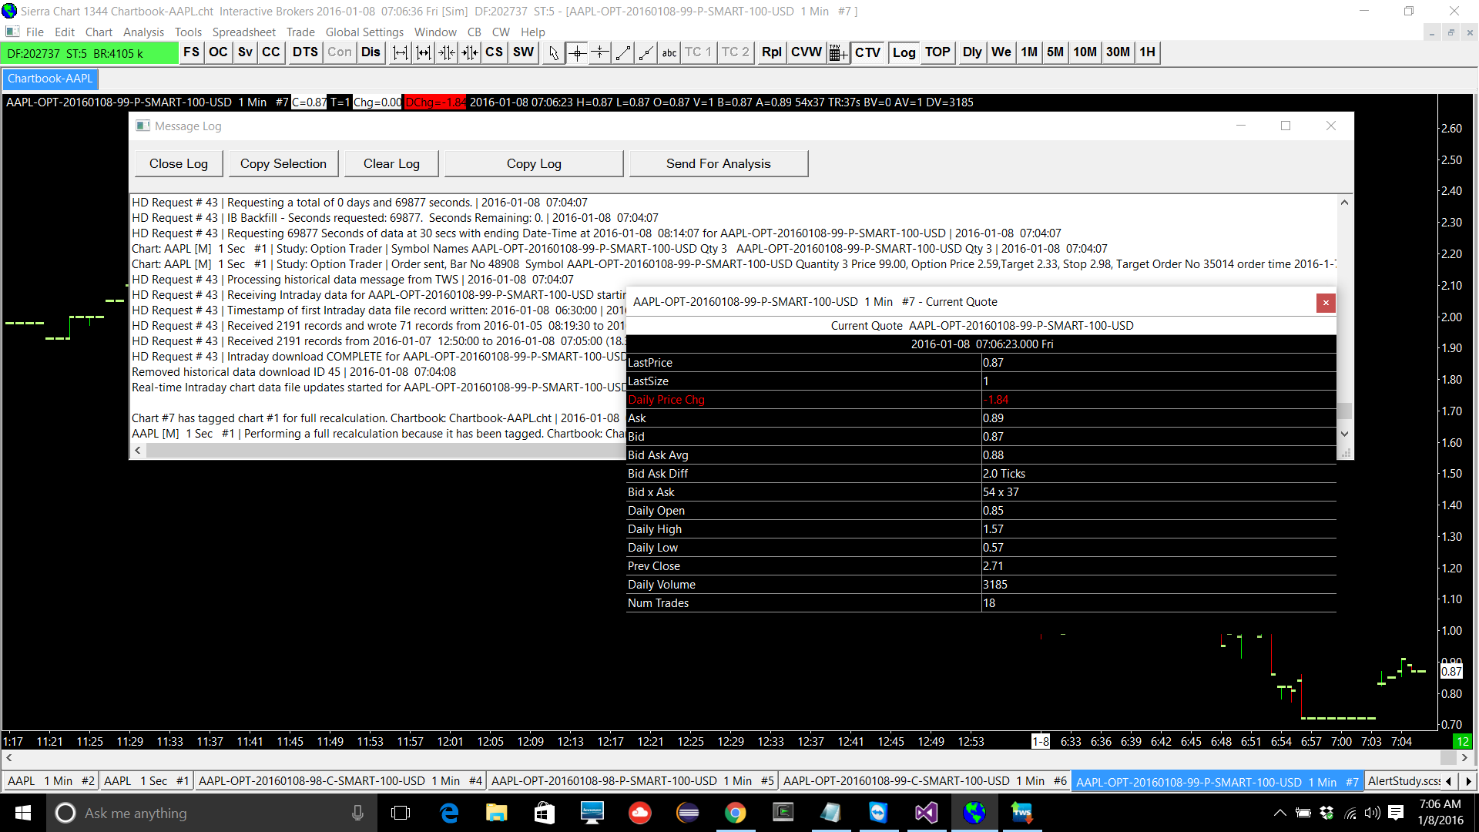Open the File menu
This screenshot has width=1479, height=832.
(35, 32)
